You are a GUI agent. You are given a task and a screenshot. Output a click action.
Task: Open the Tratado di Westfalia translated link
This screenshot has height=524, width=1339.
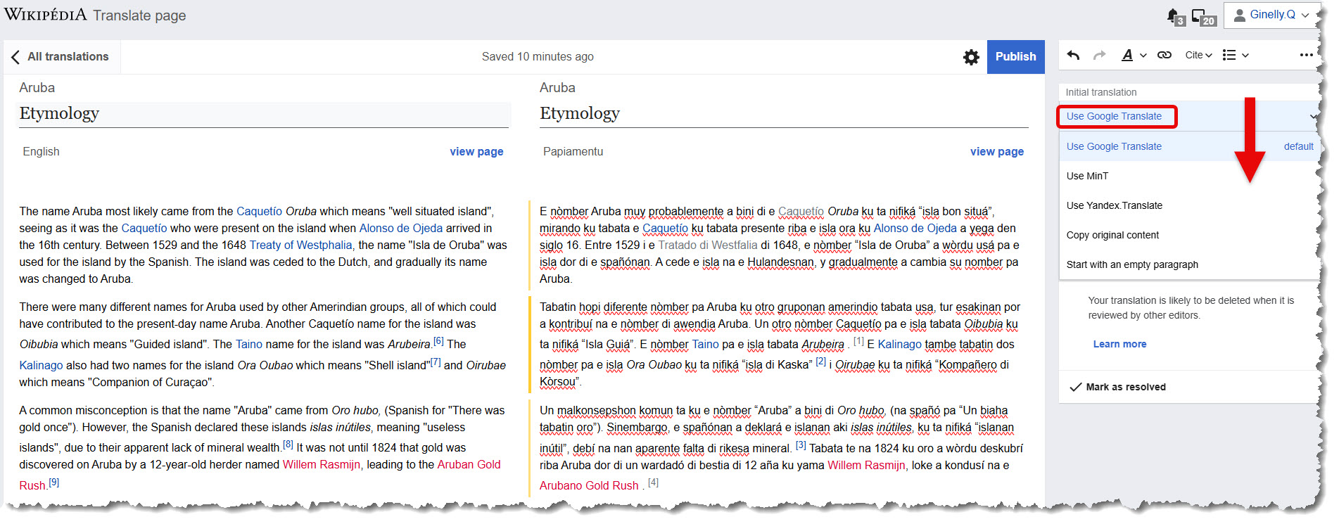pyautogui.click(x=708, y=245)
